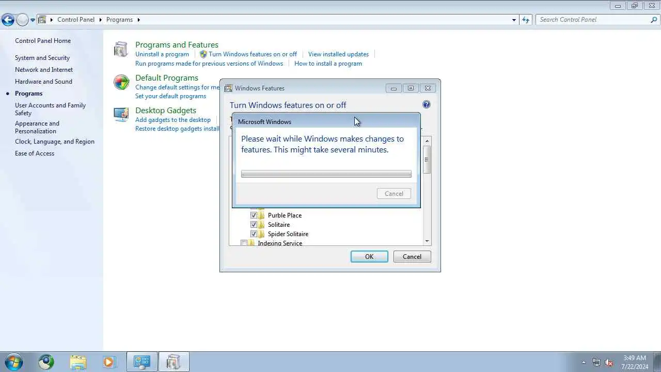
Task: Click Control Panel in the breadcrumb
Action: (76, 20)
